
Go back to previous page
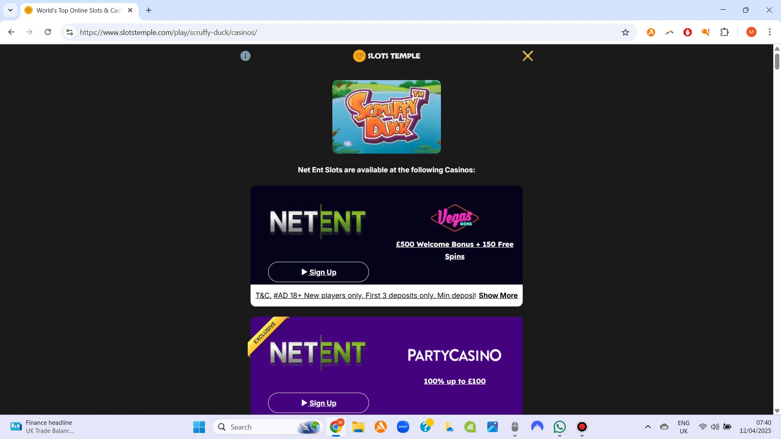click(11, 32)
